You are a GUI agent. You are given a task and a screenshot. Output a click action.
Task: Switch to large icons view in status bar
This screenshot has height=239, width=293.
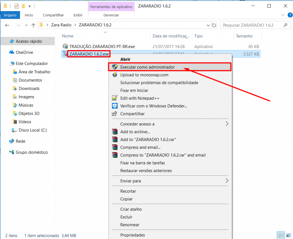point(287,236)
